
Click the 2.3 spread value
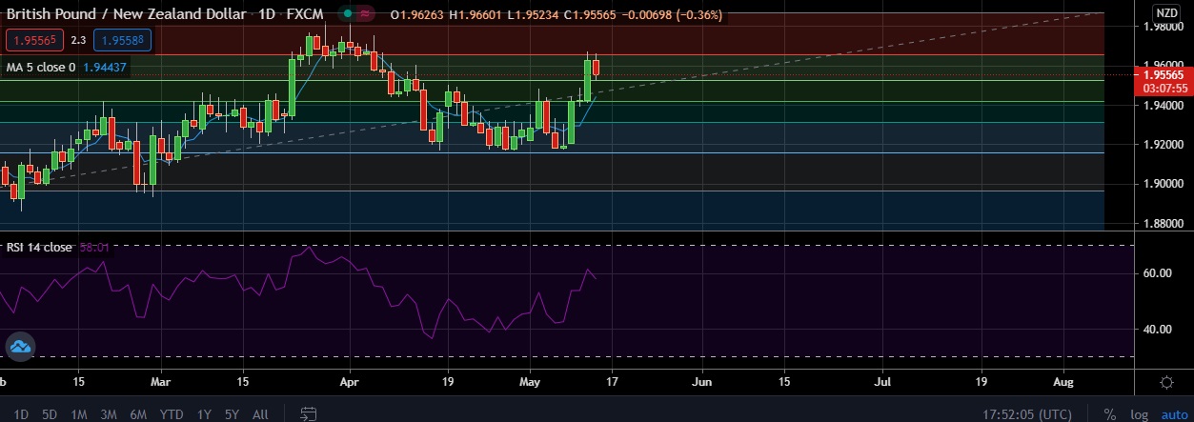pyautogui.click(x=78, y=40)
